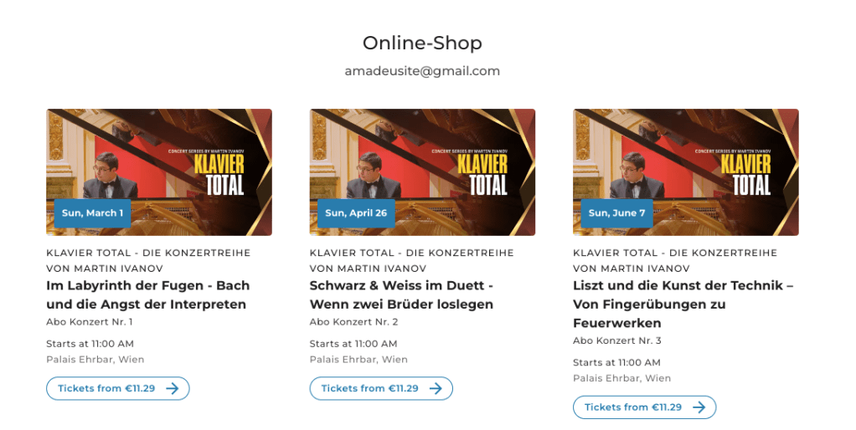Open "Schwarz & Weiss im Duett" event title

401,294
